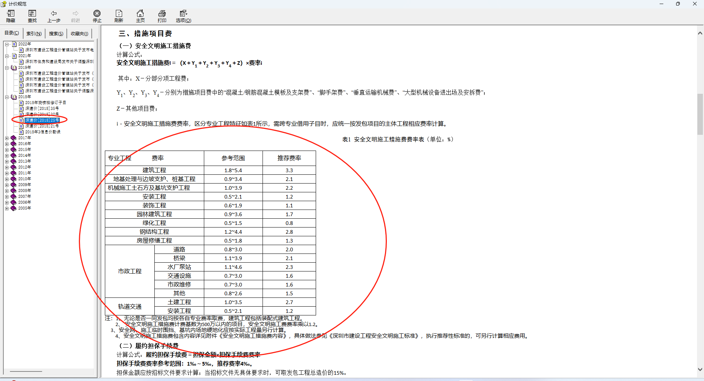Screen dimensions: 704x381
Task: Click the book icon beside 2012年
Action: pos(14,167)
